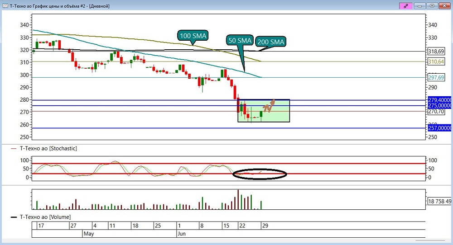This screenshot has width=453, height=245.
Task: Click date 1 on the time axis
Action: click(x=179, y=226)
